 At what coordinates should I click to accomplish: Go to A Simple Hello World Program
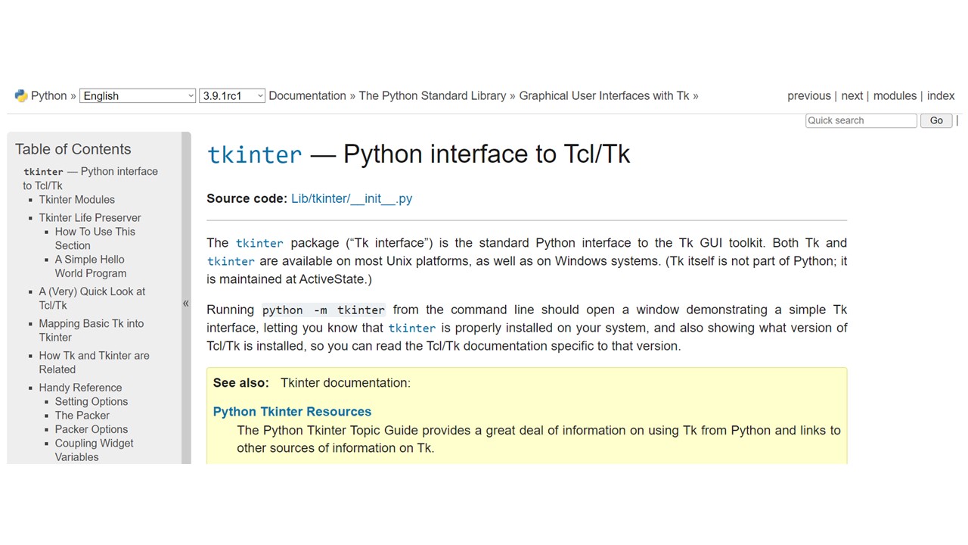[90, 266]
